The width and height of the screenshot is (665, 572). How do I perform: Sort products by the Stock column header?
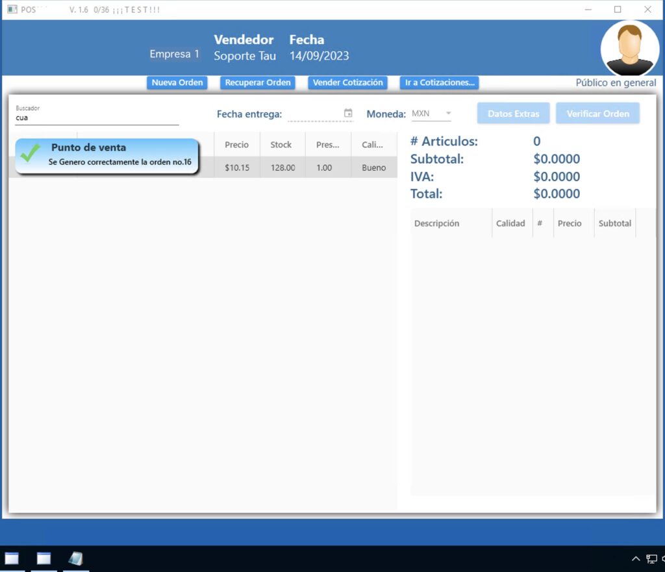click(281, 145)
